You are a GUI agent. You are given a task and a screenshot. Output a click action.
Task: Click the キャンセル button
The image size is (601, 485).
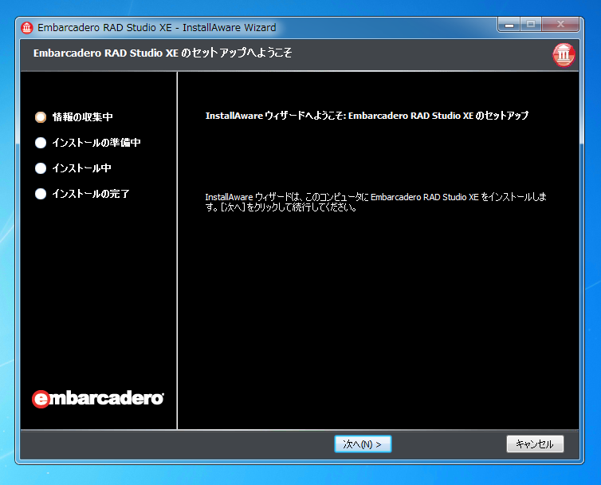[x=535, y=444]
